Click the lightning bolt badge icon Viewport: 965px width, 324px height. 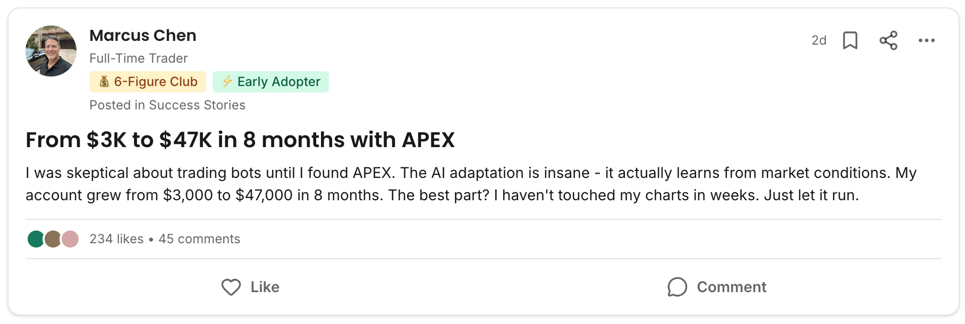tap(227, 82)
